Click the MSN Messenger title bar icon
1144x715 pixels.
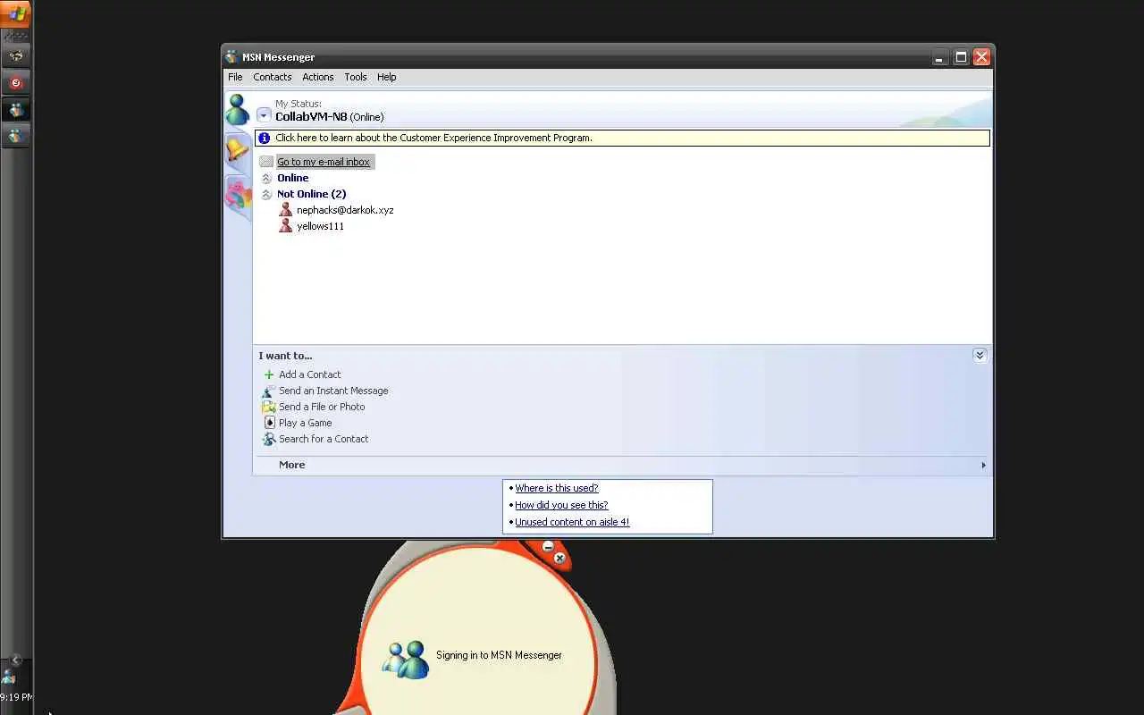tap(231, 57)
